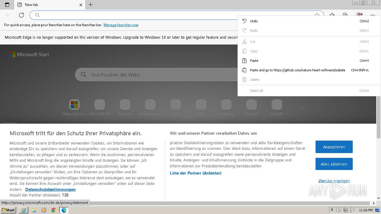Screen dimensions: 381x214
Task: Select Delete in the context menu
Action: (309, 80)
